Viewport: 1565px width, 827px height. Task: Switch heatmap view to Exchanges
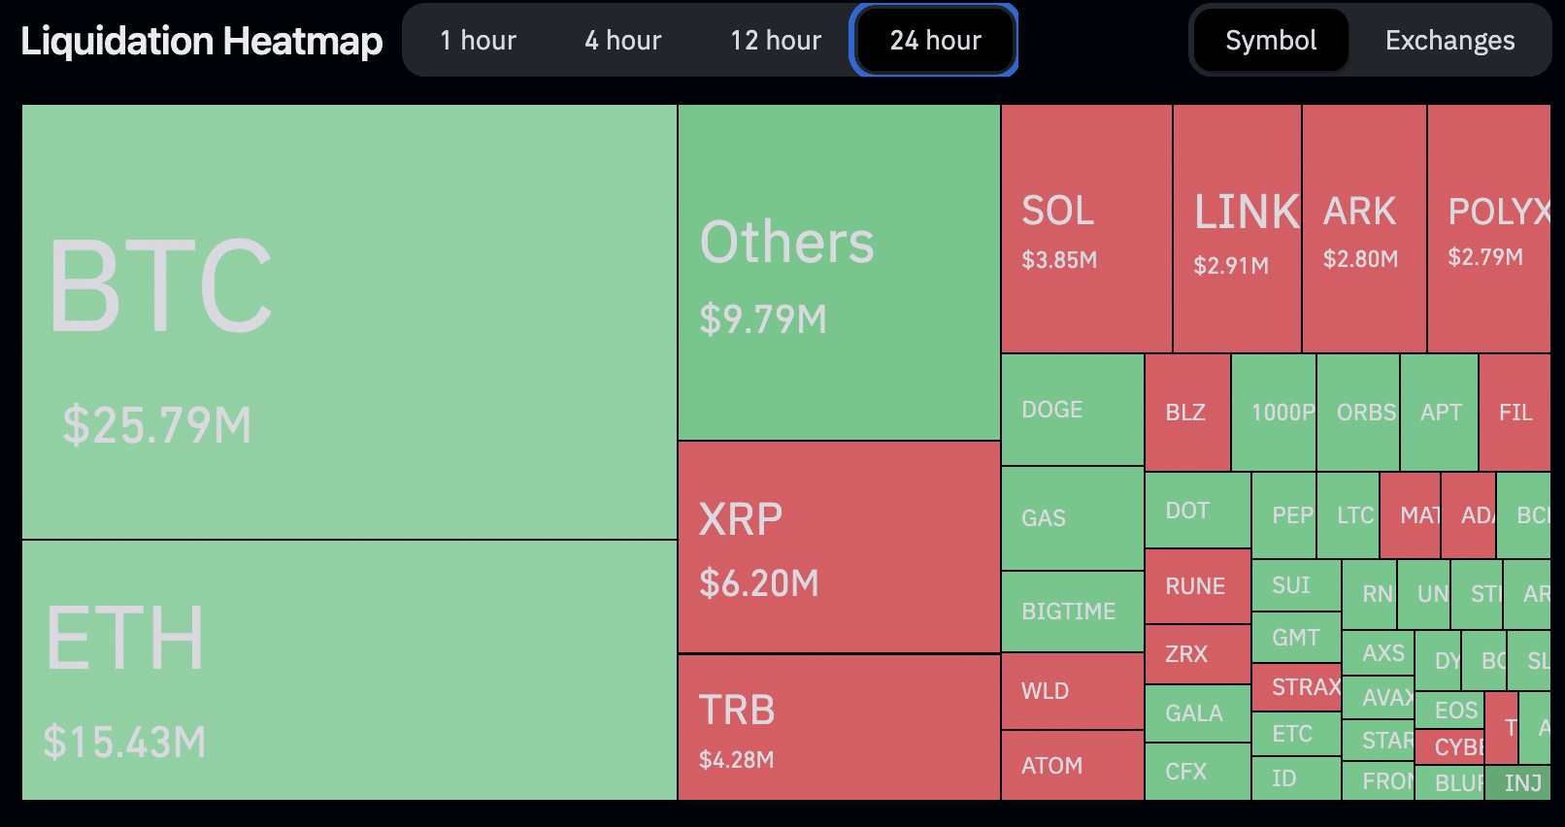(x=1449, y=41)
